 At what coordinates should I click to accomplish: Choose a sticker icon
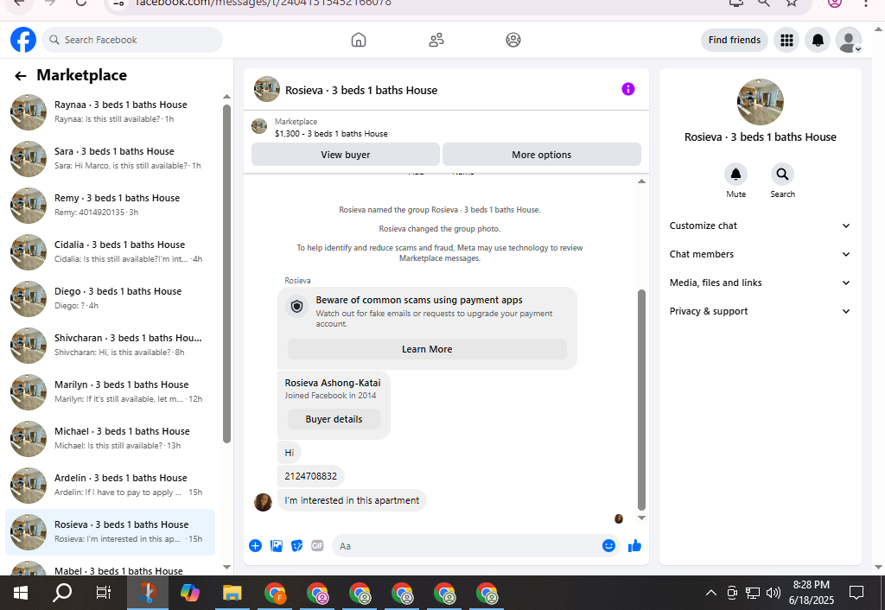pos(297,546)
